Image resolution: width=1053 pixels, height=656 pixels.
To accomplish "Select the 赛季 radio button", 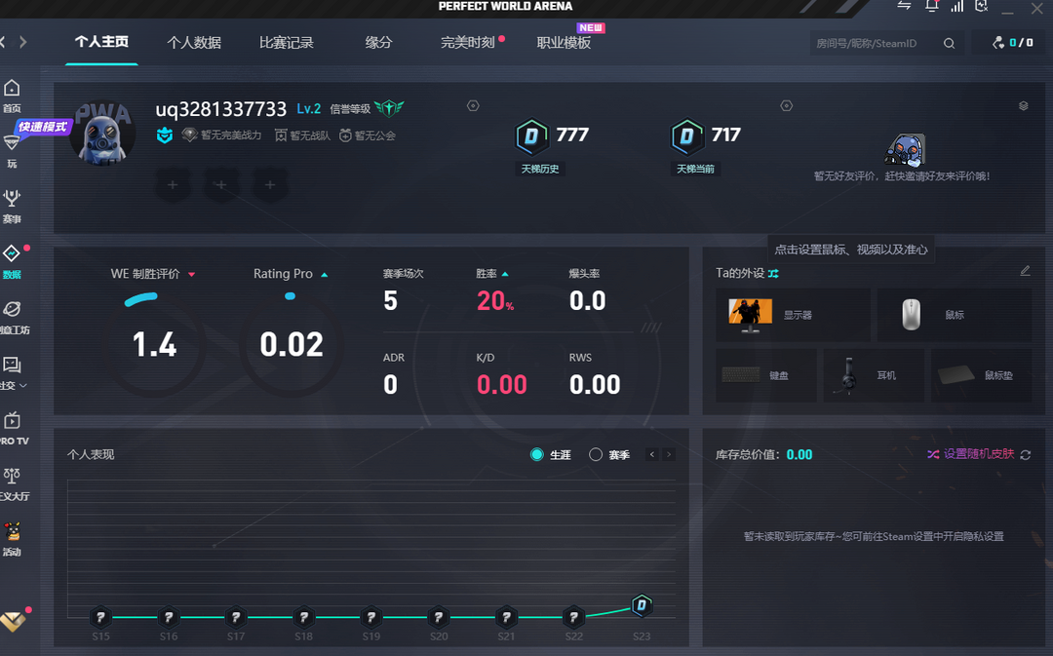I will 596,454.
